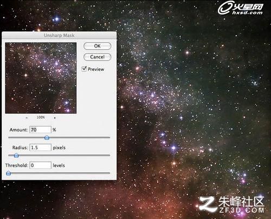This screenshot has height=219, width=271.
Task: Click the Amount slider handle
Action: point(47,138)
